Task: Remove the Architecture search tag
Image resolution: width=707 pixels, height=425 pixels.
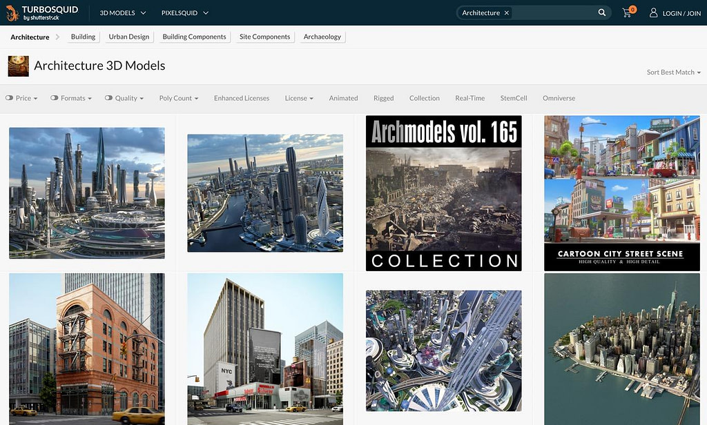Action: click(x=507, y=13)
